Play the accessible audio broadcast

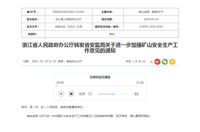point(61,94)
